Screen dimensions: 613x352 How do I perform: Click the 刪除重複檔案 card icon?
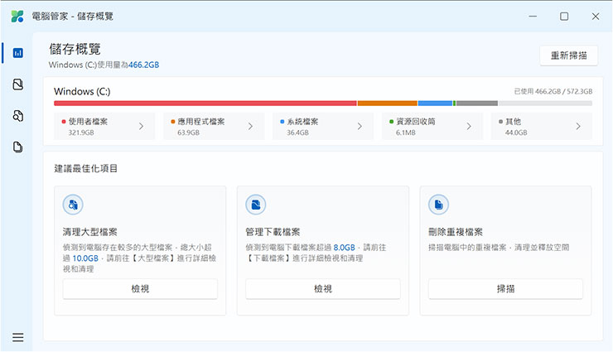(438, 205)
